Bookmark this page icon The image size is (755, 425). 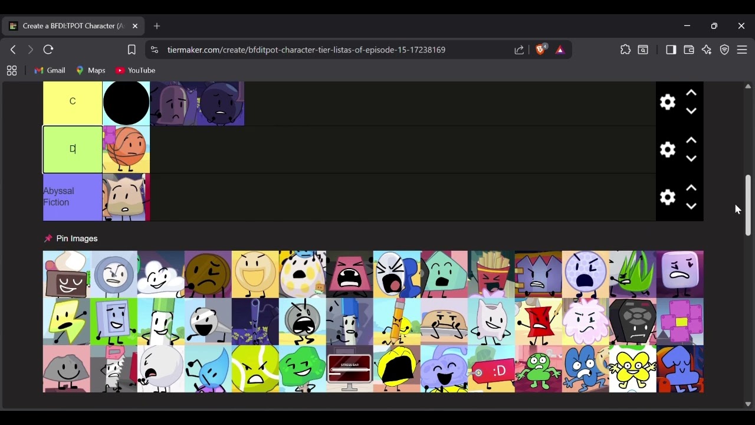132,50
